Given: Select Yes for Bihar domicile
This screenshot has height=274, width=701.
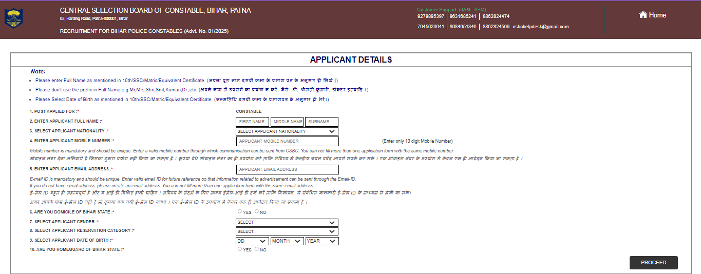Looking at the screenshot, I should [x=240, y=211].
